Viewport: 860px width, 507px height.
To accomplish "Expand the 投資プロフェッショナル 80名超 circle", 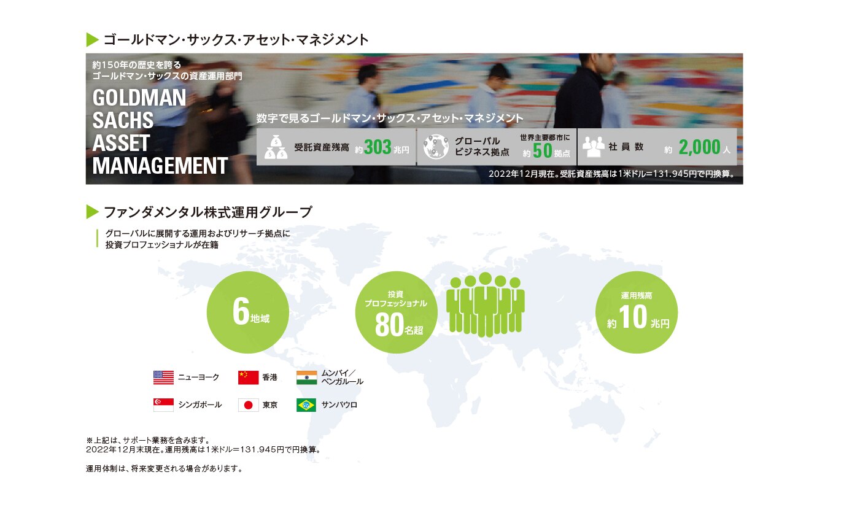I will click(x=396, y=312).
